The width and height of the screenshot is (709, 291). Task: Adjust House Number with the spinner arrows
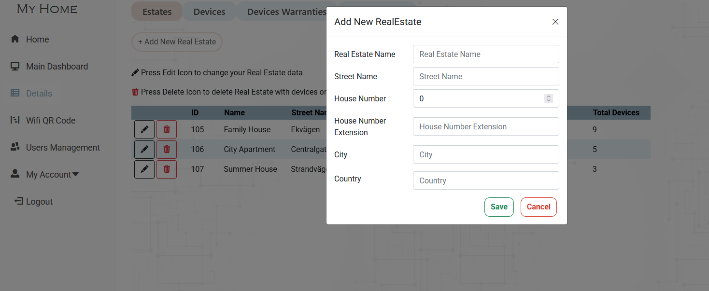pyautogui.click(x=548, y=98)
